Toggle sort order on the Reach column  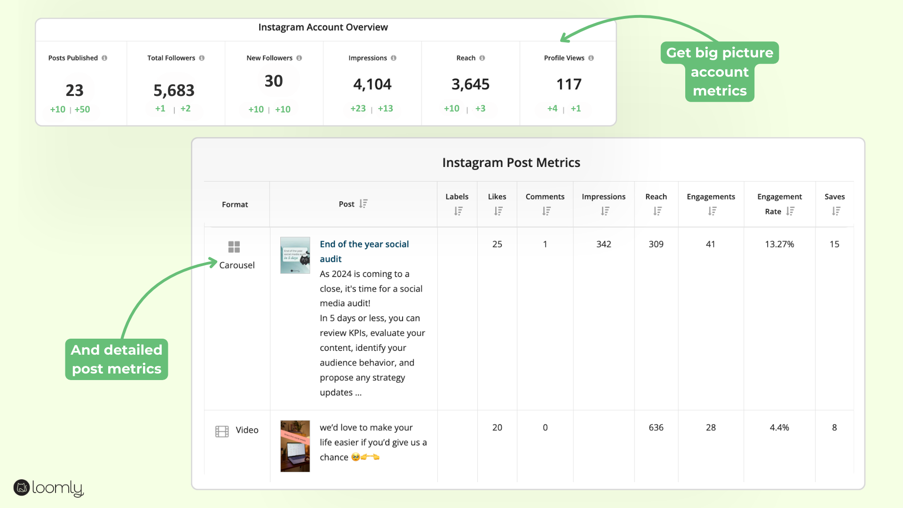point(656,211)
